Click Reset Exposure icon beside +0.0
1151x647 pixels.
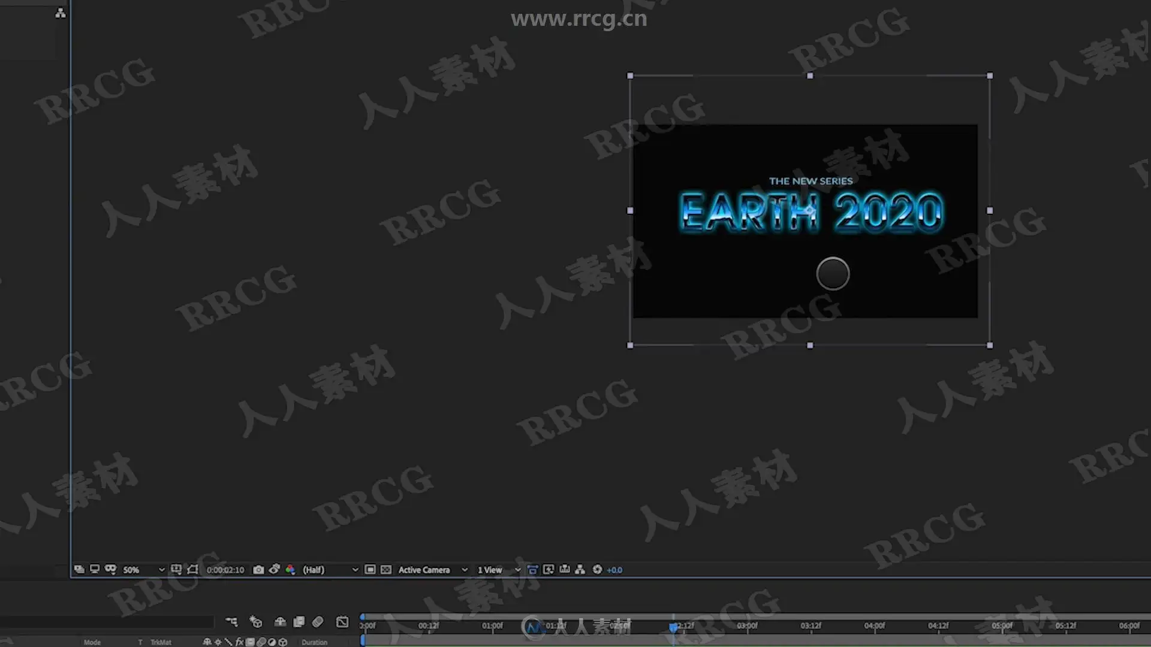tap(597, 570)
